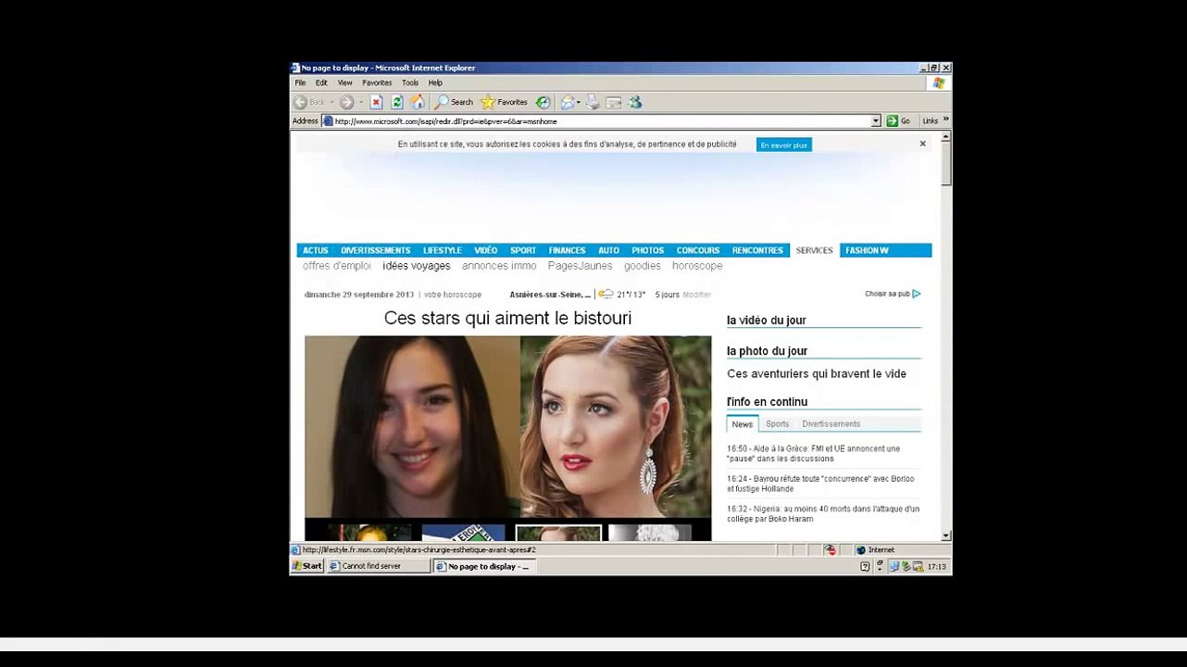Image resolution: width=1187 pixels, height=667 pixels.
Task: Open the ACTUS navigation section
Action: click(316, 250)
